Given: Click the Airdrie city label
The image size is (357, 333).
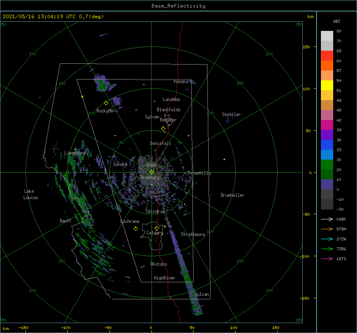Looking at the screenshot, I should 156,211.
